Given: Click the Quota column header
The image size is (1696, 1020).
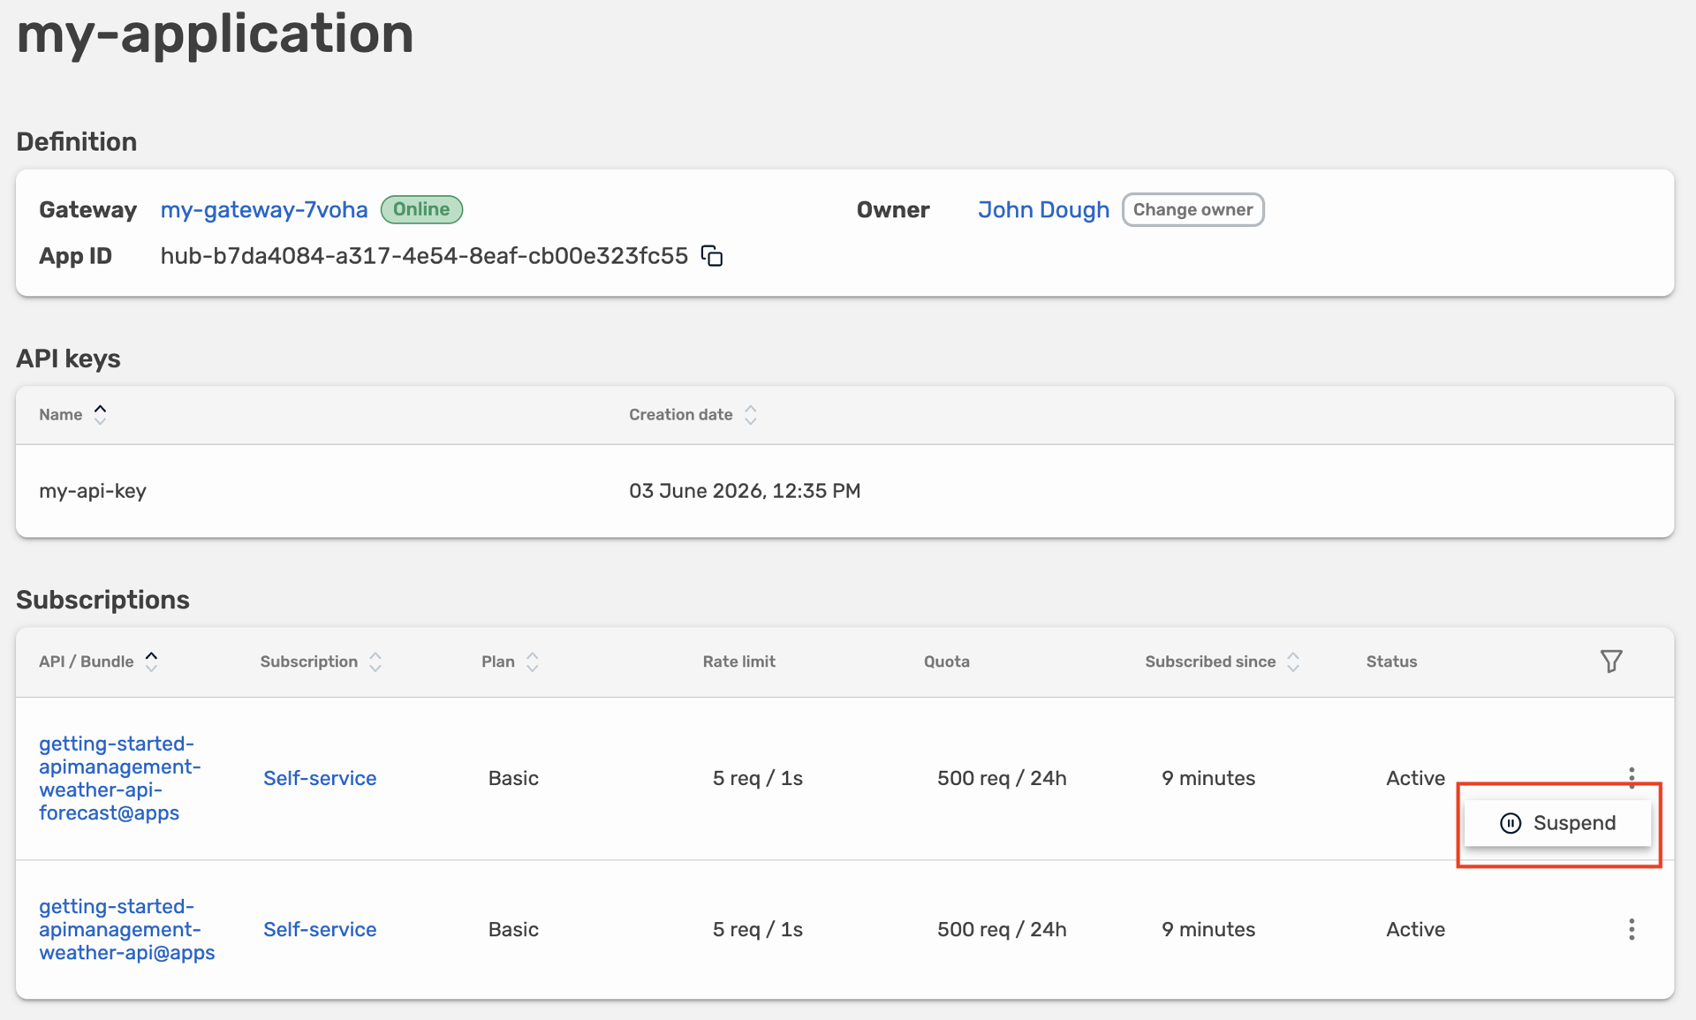Looking at the screenshot, I should tap(946, 661).
